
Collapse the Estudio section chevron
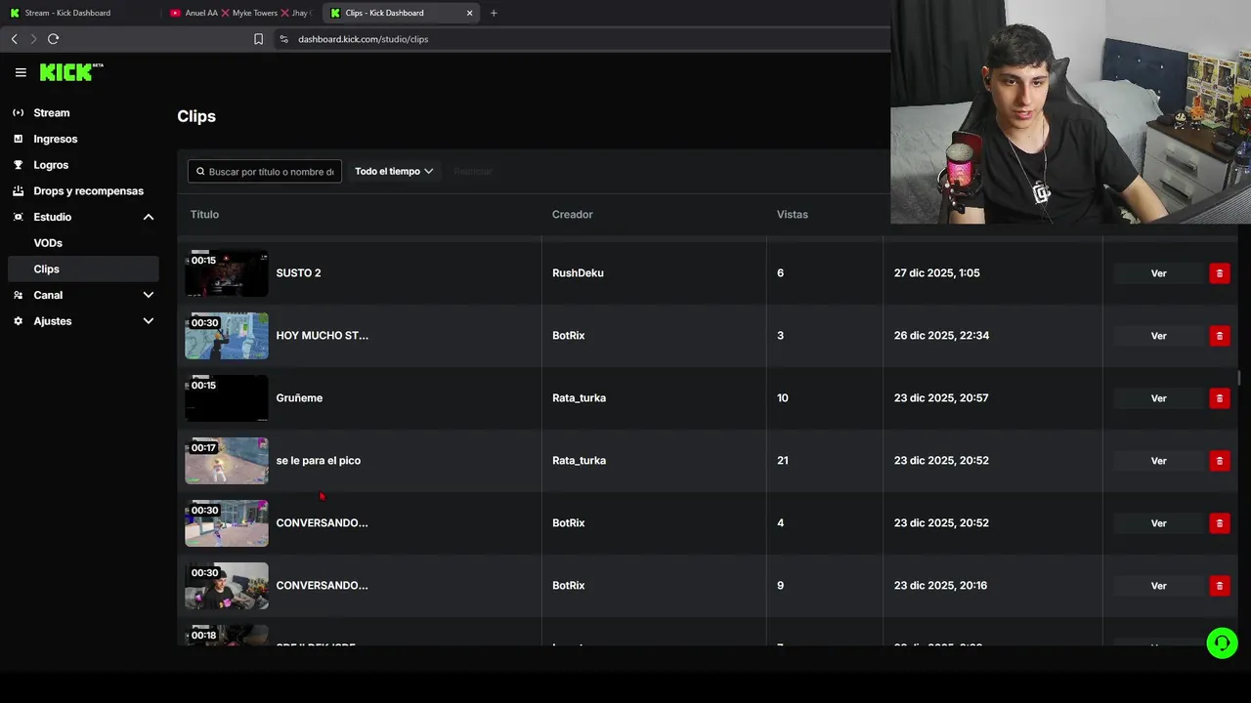tap(149, 217)
